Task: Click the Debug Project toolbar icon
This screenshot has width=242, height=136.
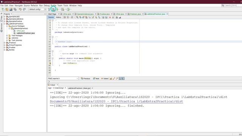Action: (63, 9)
